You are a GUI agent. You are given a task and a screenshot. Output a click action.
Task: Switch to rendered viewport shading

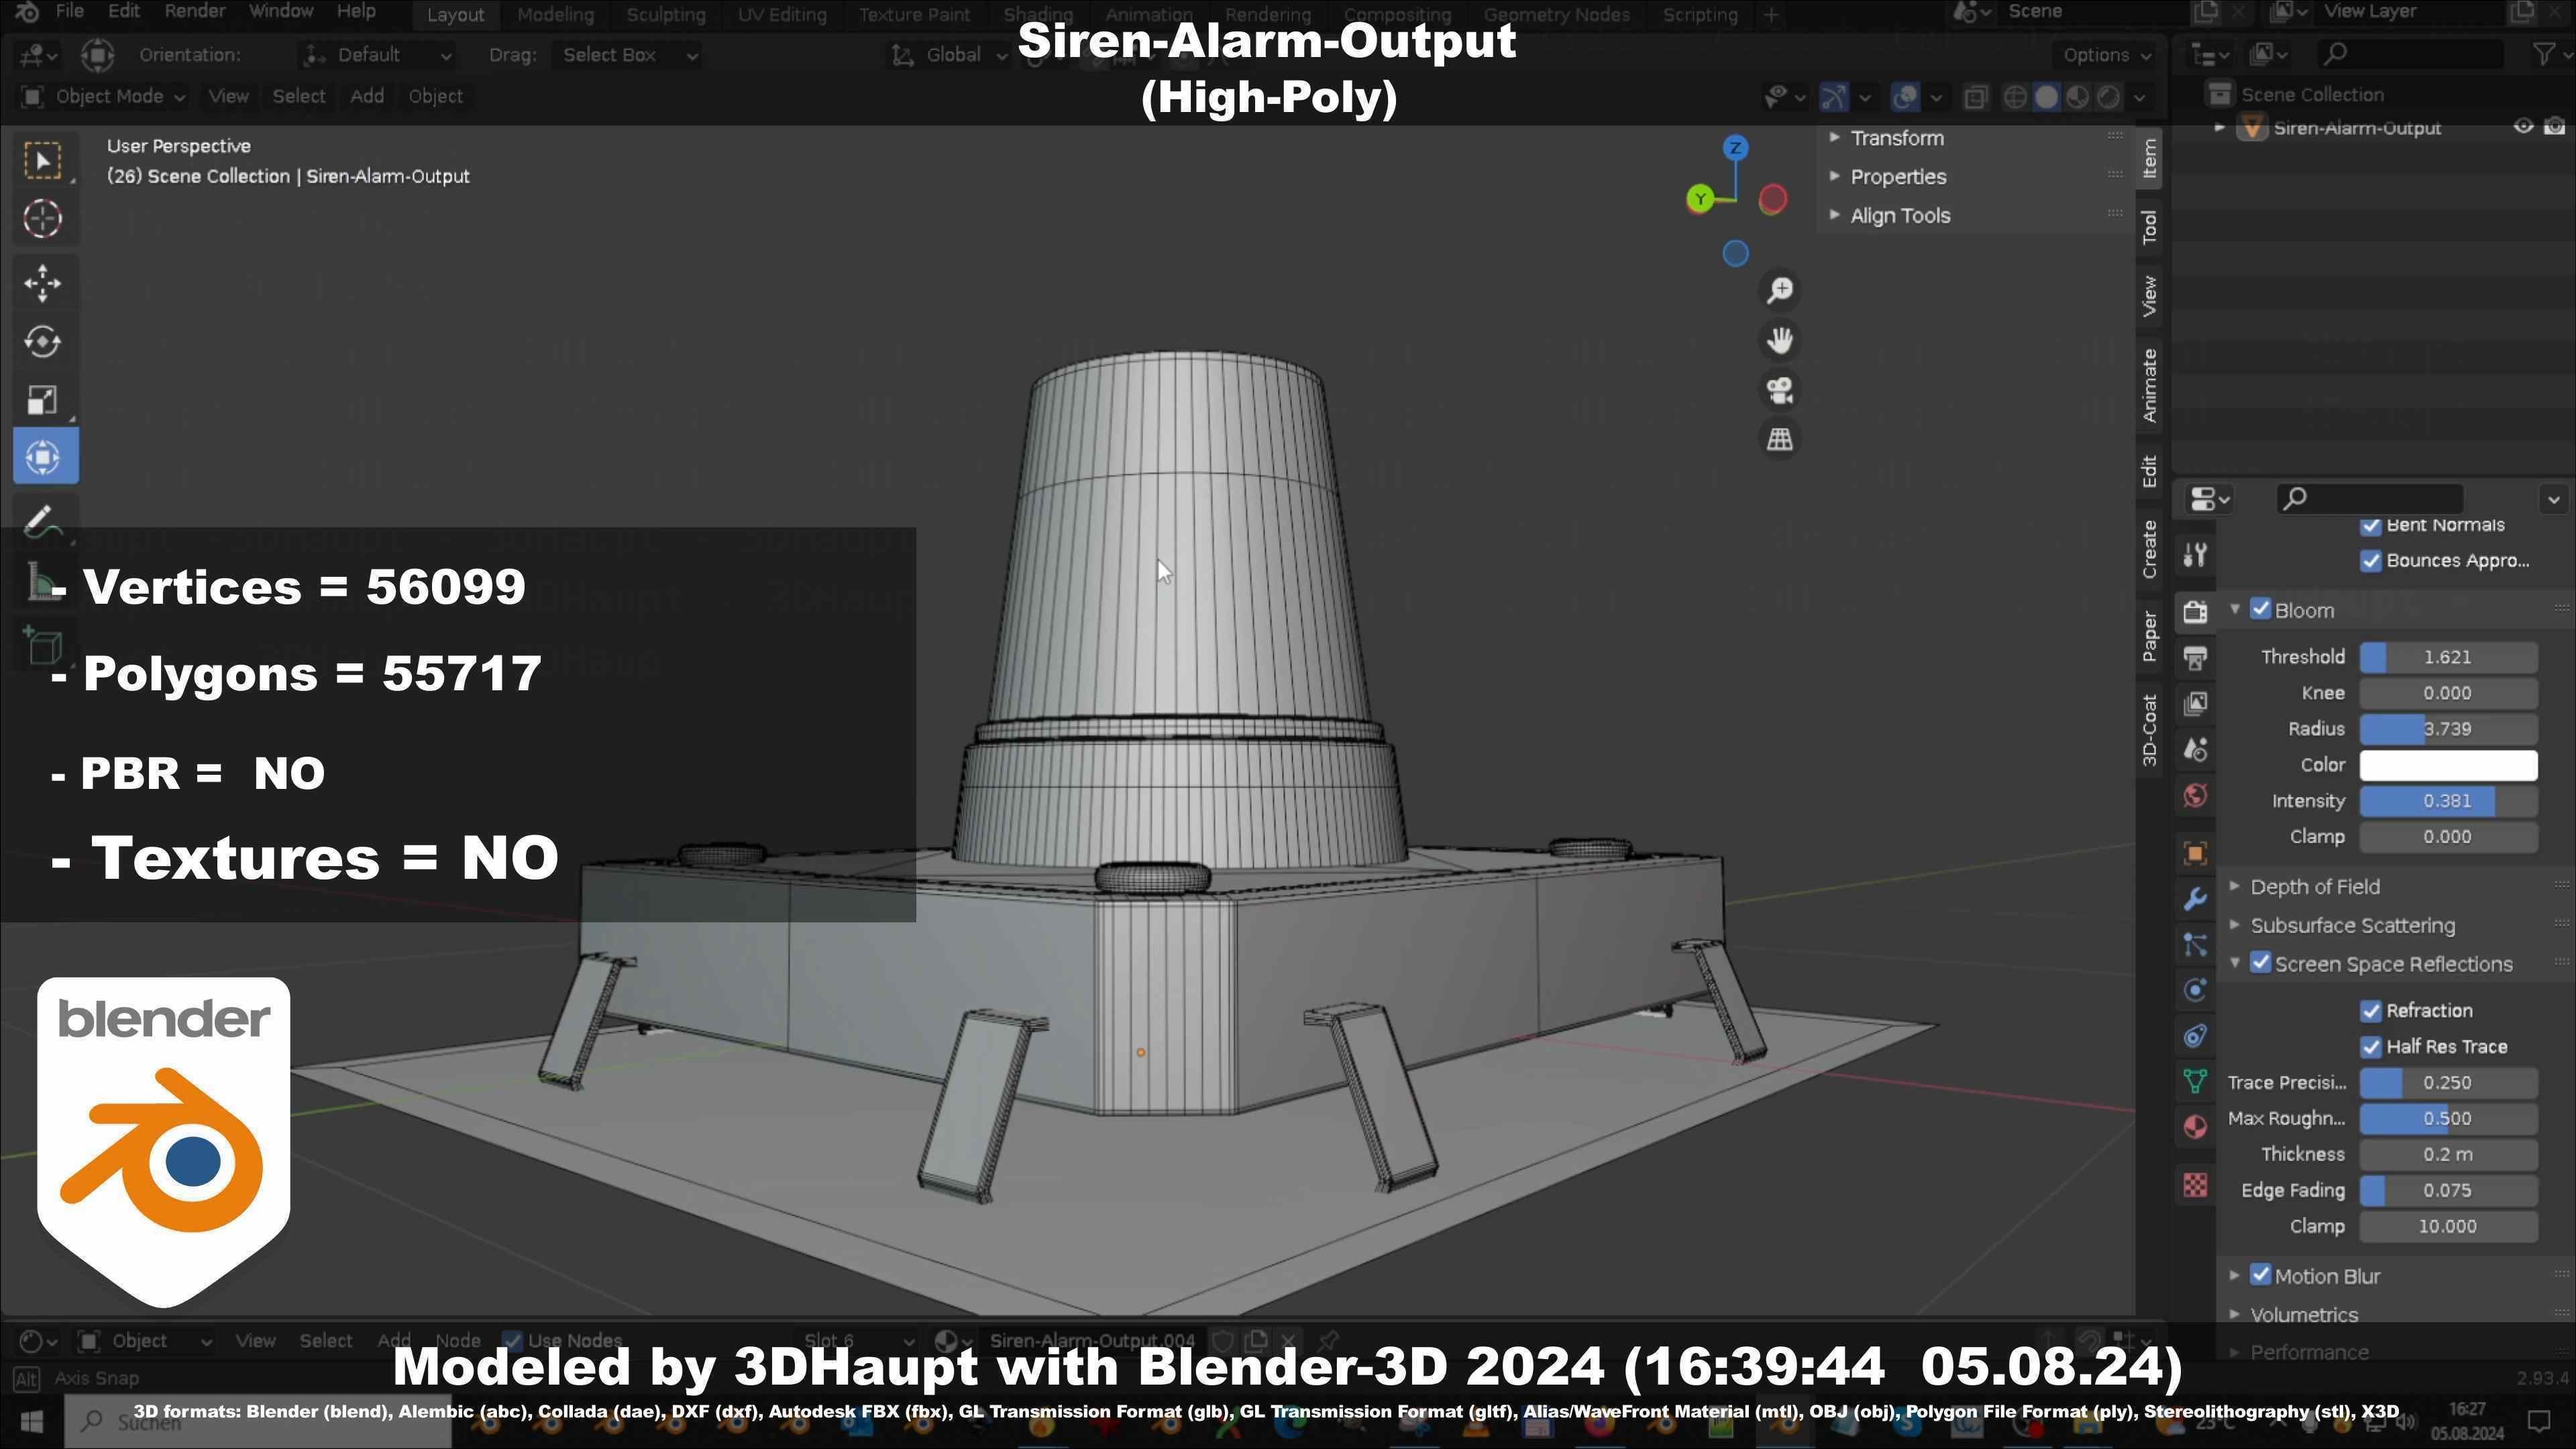2108,97
